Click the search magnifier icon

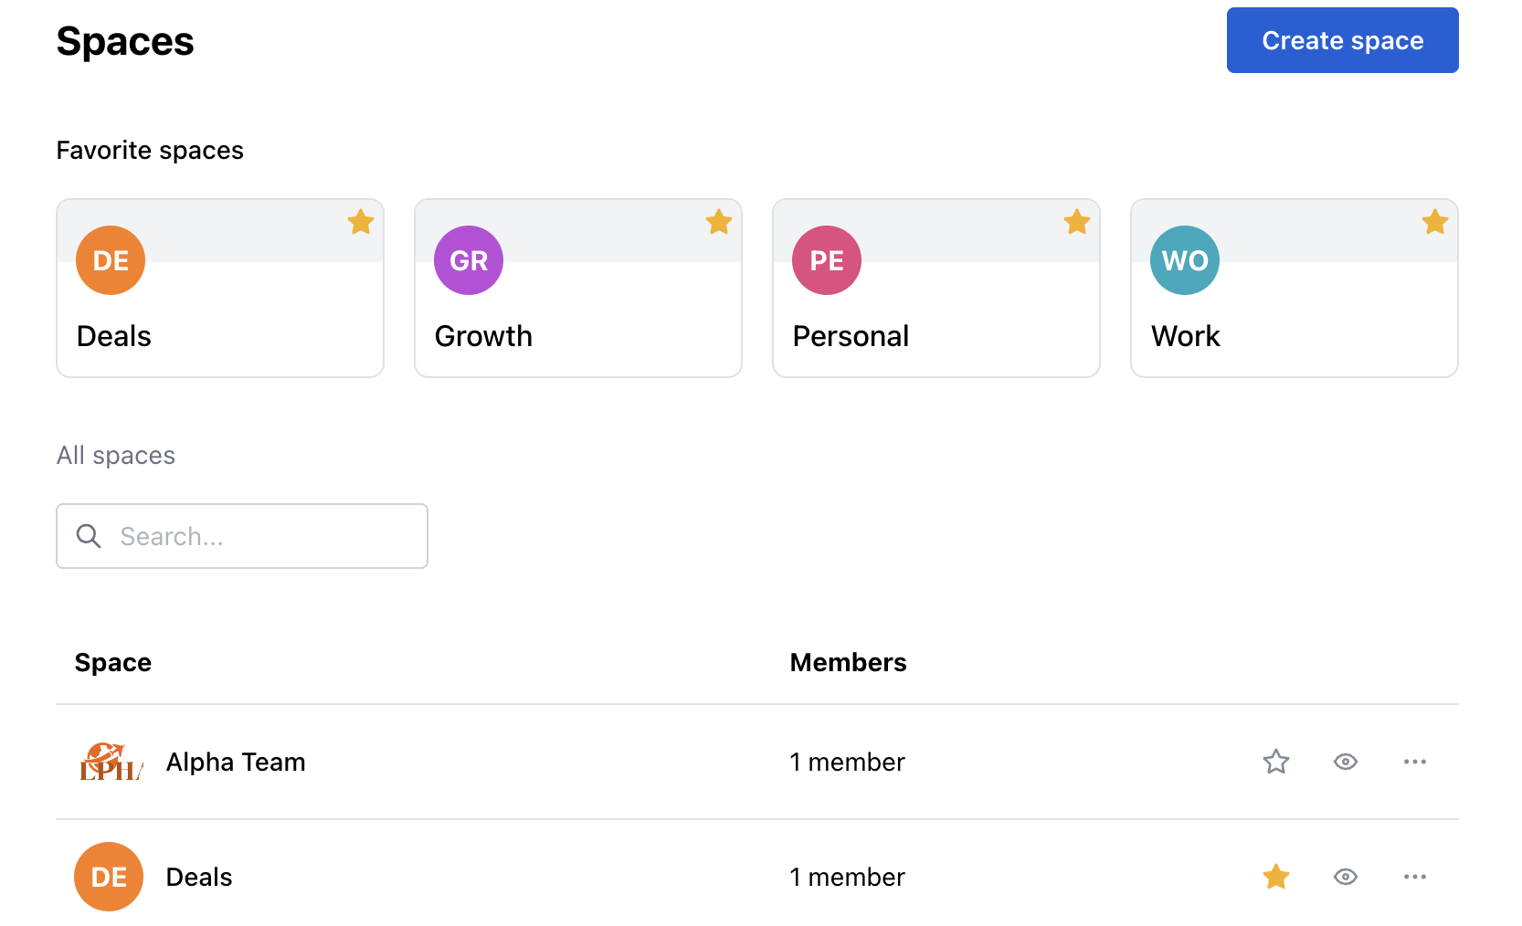pos(89,536)
